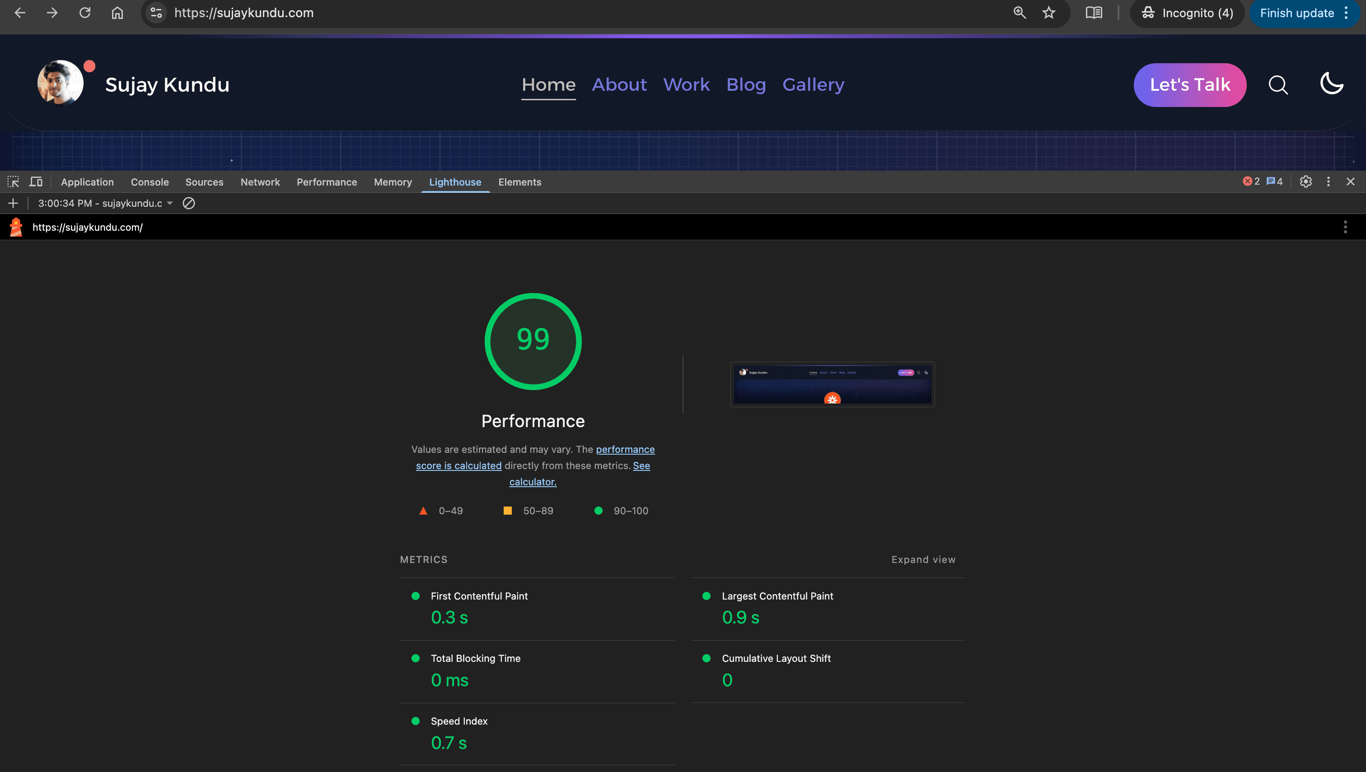Image resolution: width=1366 pixels, height=772 pixels.
Task: Click the website search magnifier icon
Action: (1278, 85)
